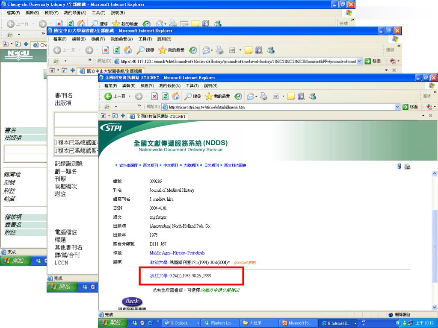
Task: Click the blue computer icon on NDDS page
Action: click(399, 166)
